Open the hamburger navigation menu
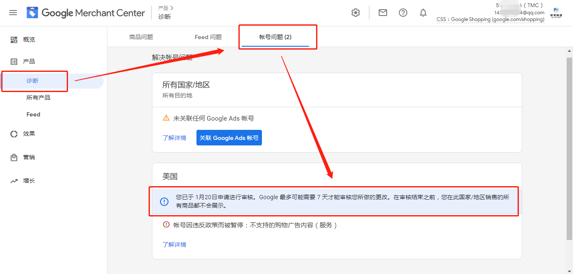This screenshot has height=274, width=573. coord(13,13)
